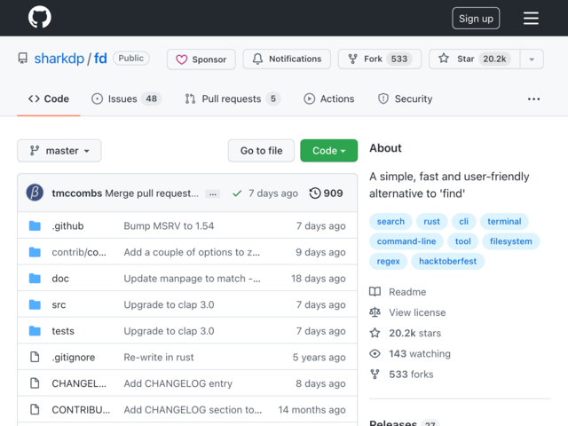Click the tmccombs avatar image
Viewport: 568px width, 426px height.
point(35,193)
